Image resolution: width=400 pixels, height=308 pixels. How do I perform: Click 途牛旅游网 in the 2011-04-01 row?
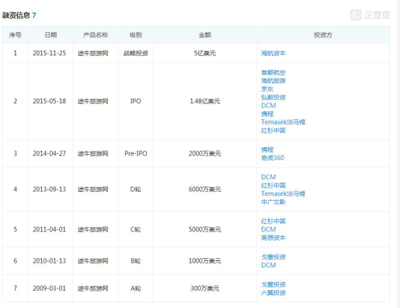[x=93, y=229]
